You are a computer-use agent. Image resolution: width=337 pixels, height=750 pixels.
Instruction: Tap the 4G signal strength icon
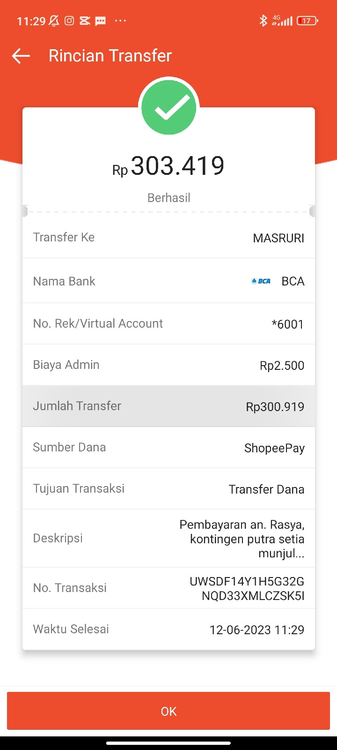pos(282,20)
